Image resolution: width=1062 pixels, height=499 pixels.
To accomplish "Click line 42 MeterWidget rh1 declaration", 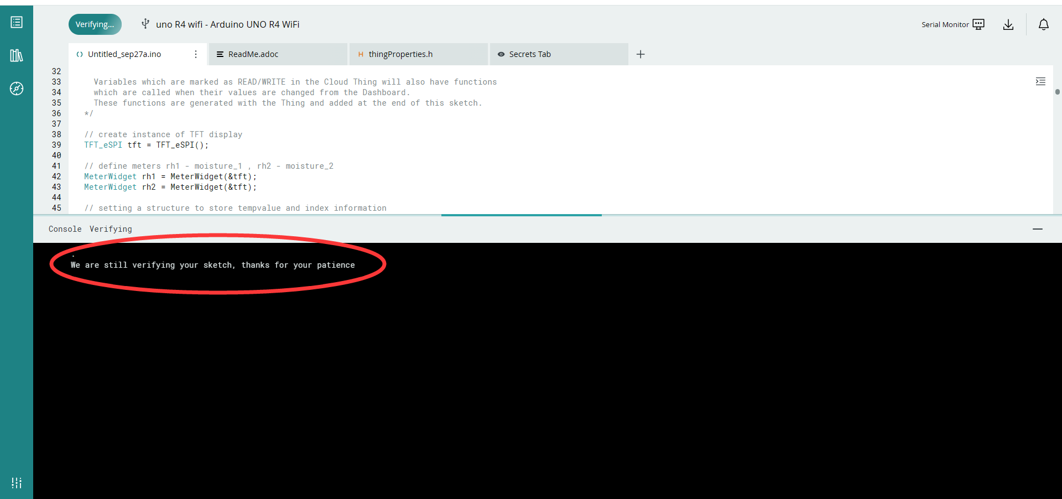I will [x=170, y=176].
